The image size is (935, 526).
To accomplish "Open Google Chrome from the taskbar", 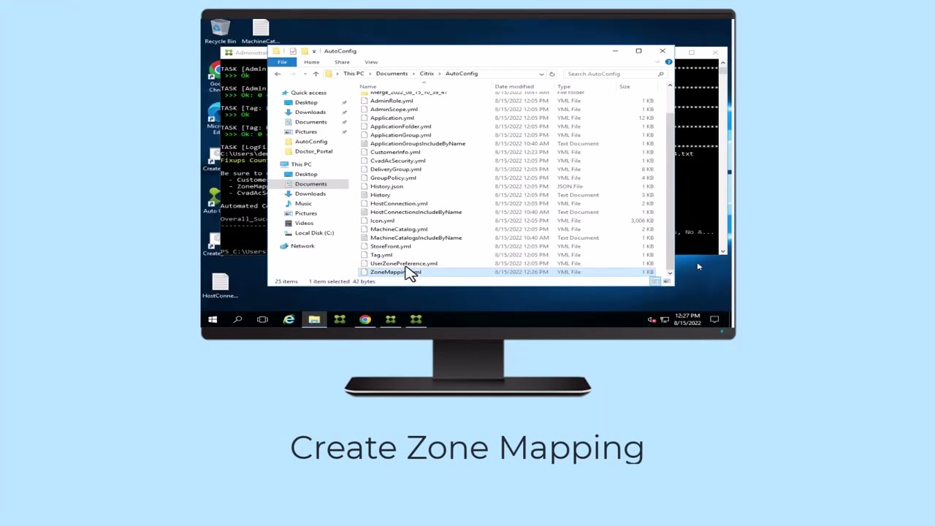I will [365, 319].
